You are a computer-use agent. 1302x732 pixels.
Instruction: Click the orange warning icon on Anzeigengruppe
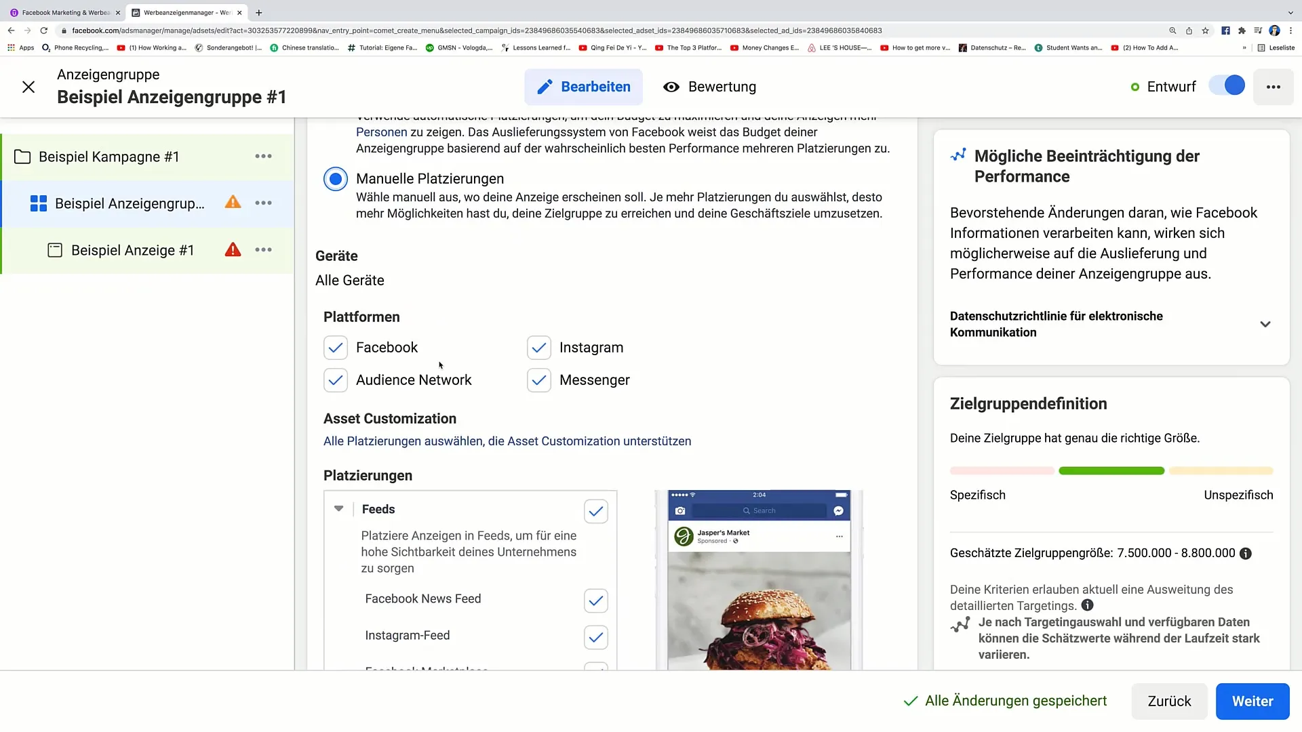click(233, 202)
